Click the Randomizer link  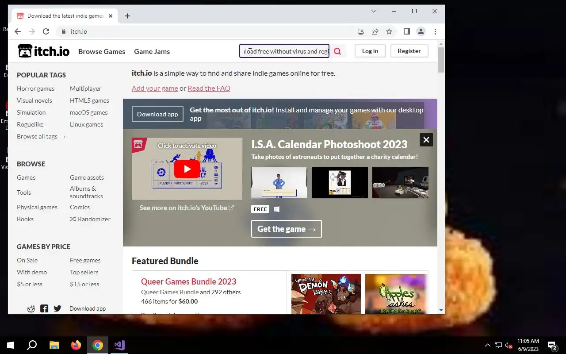click(90, 219)
